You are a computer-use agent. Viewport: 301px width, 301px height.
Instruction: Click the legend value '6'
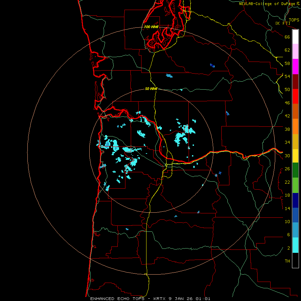coord(289,235)
